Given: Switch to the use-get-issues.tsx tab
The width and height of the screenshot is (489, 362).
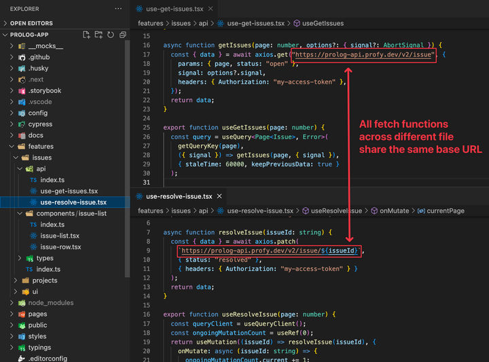Looking at the screenshot, I should [175, 9].
